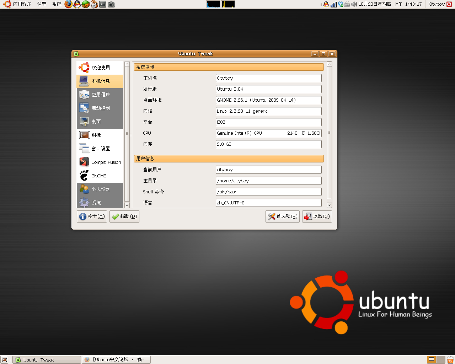This screenshot has height=364, width=455.
Task: Click the Shell field /bin/bash
Action: 269,192
